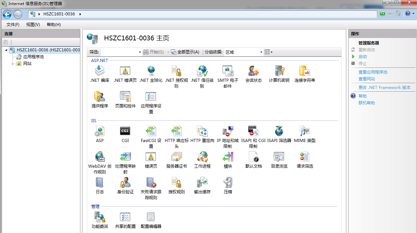417x233 pixels.
Task: Open the 功能委派 feature
Action: coord(99,220)
